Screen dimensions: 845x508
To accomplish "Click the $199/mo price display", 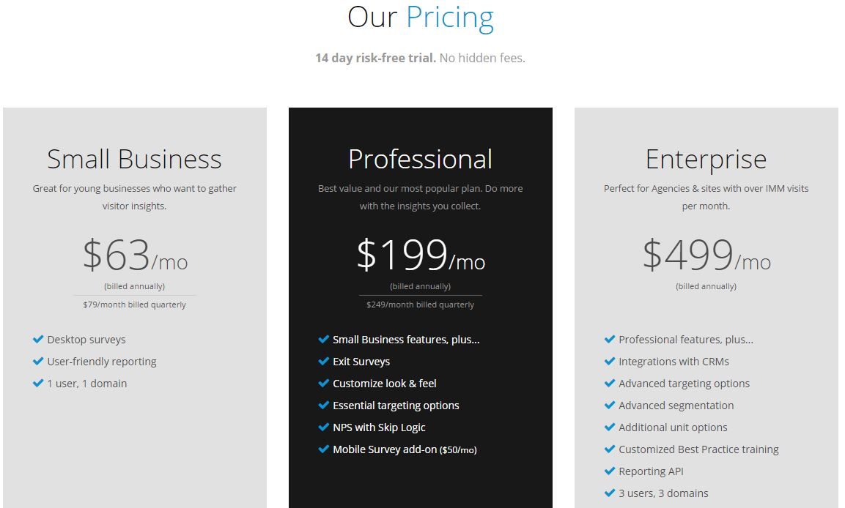I will coord(420,255).
